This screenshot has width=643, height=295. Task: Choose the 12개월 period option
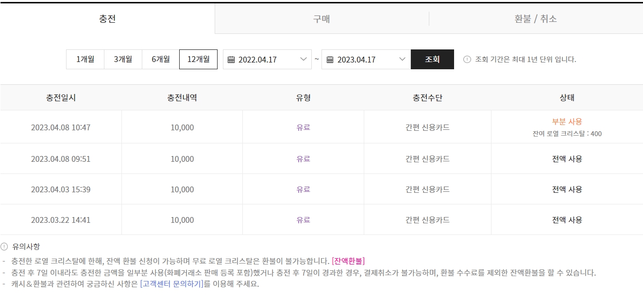(199, 59)
